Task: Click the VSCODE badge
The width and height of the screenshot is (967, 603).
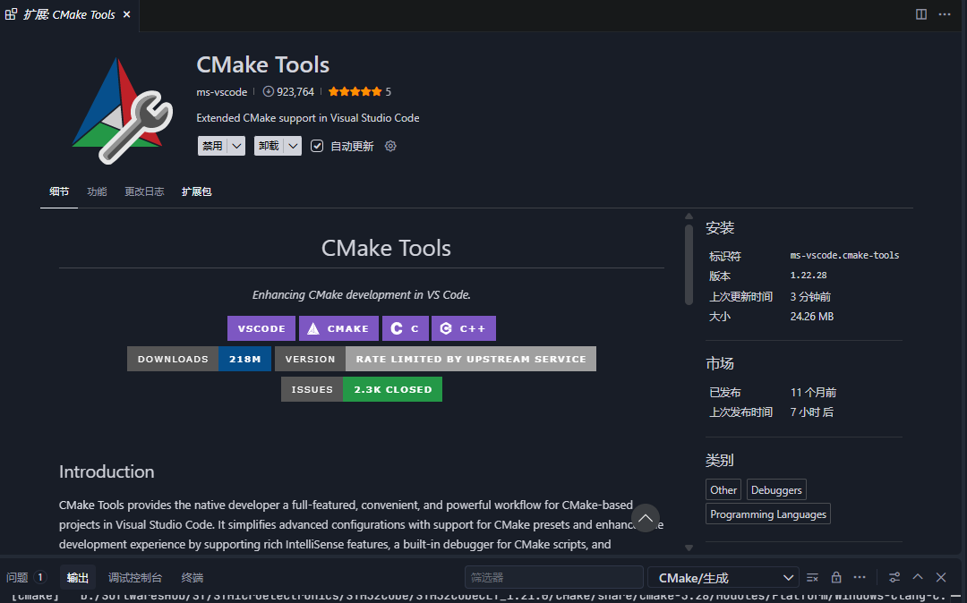Action: (x=261, y=328)
